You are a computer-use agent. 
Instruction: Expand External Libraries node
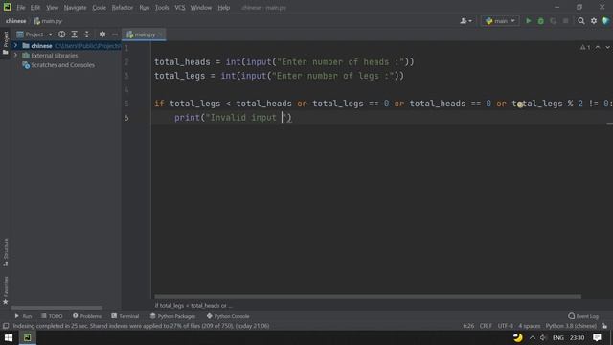pos(15,56)
